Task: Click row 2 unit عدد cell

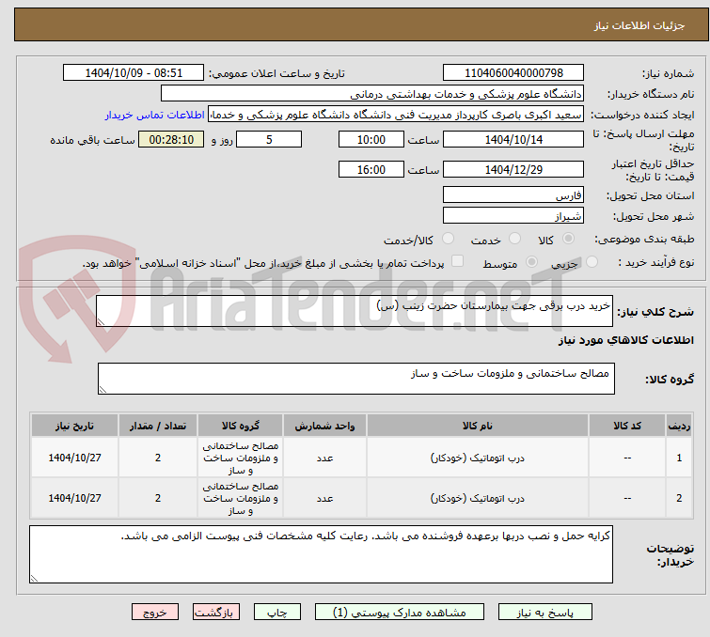Action: pyautogui.click(x=324, y=498)
